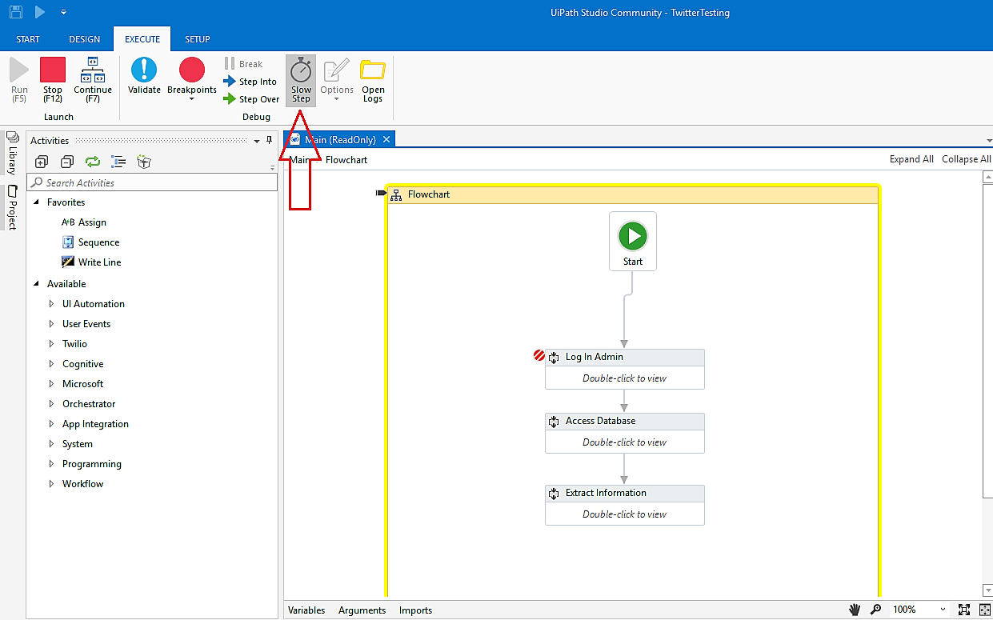The image size is (993, 620).
Task: Click the Save icon in title bar
Action: point(15,12)
